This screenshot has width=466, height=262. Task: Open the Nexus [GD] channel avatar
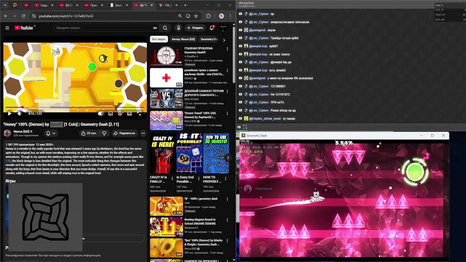[x=7, y=133]
